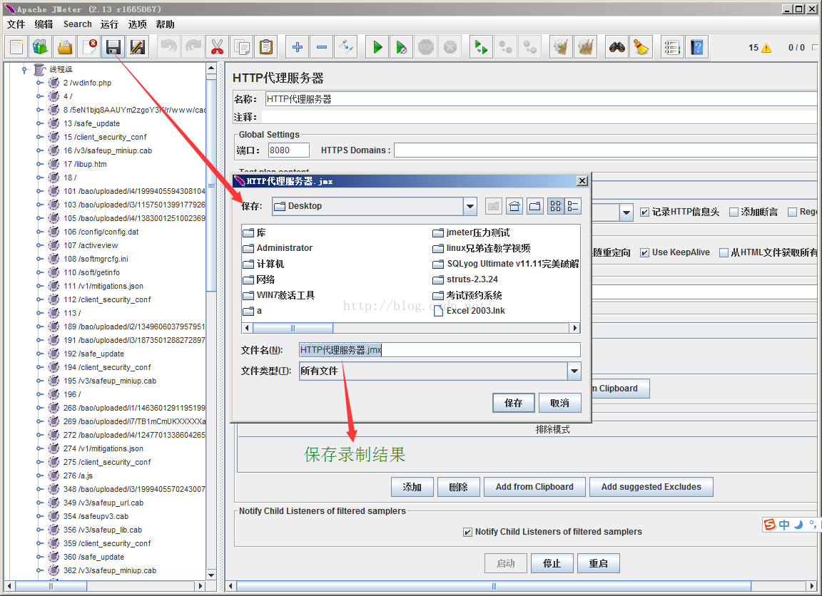Screen dimensions: 822x596
Task: Open the Function Helper list icon
Action: pyautogui.click(x=672, y=47)
